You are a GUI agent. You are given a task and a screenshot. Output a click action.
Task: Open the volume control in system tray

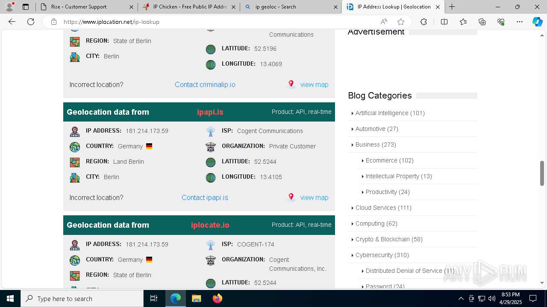pos(491,298)
